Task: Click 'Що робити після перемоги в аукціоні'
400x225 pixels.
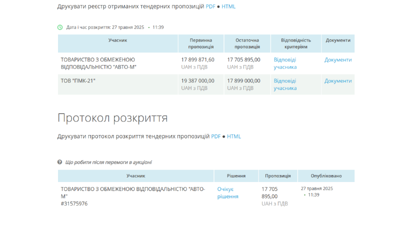Action: [108, 162]
